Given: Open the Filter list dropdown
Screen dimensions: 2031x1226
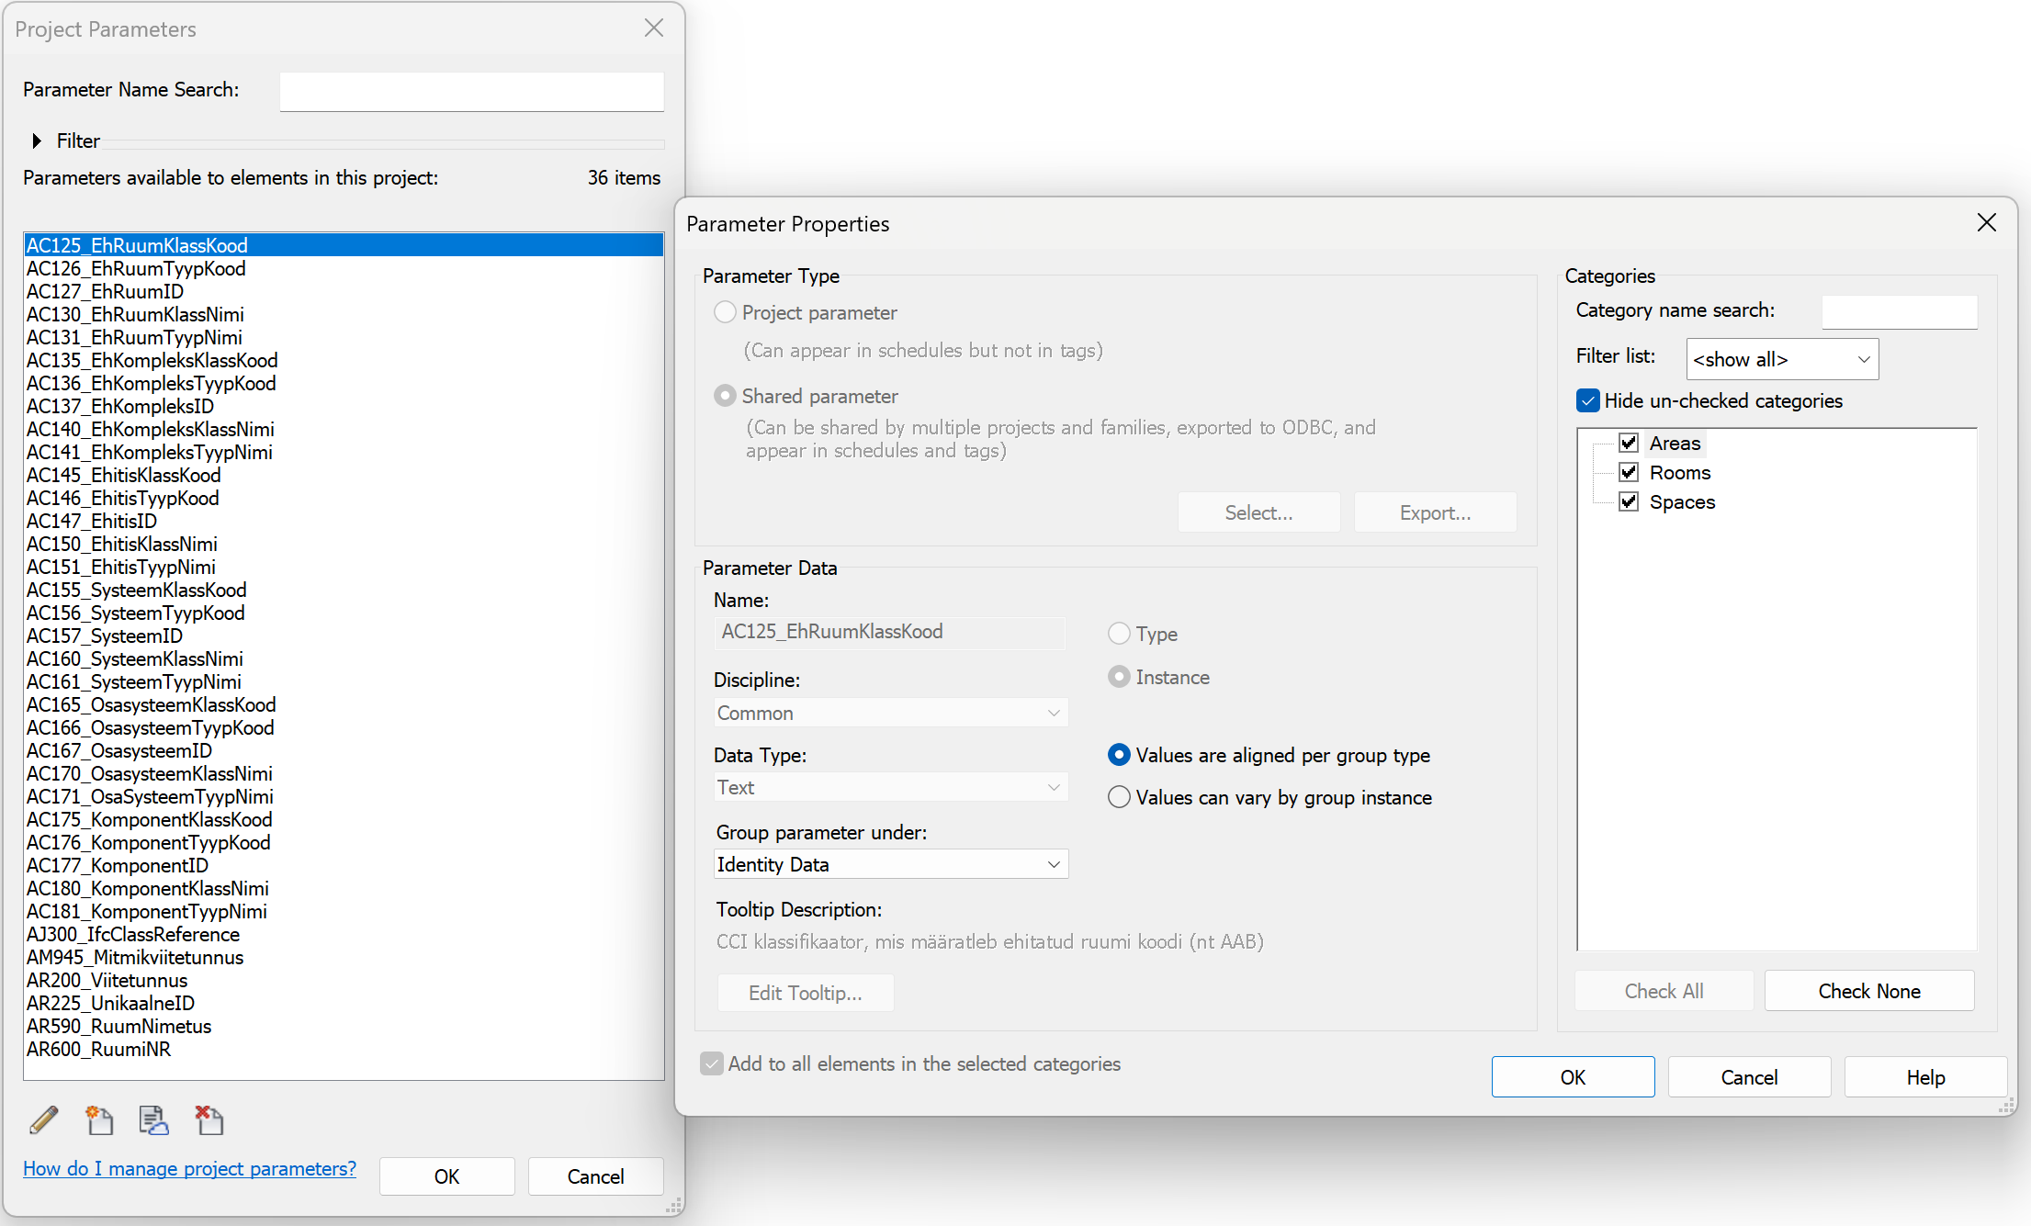Looking at the screenshot, I should [1782, 359].
